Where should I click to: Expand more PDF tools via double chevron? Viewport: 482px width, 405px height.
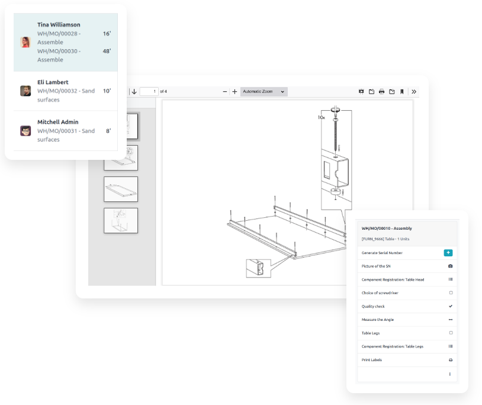414,92
